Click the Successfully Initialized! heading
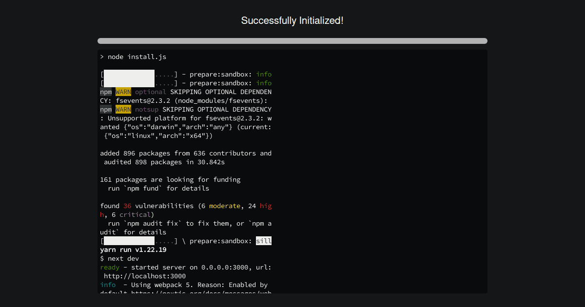This screenshot has height=307, width=585. click(x=292, y=20)
